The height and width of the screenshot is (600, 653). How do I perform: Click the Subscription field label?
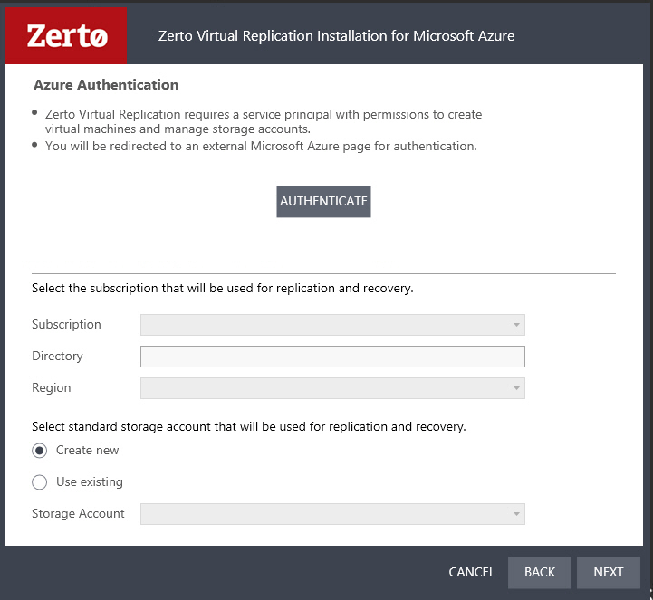tap(66, 324)
